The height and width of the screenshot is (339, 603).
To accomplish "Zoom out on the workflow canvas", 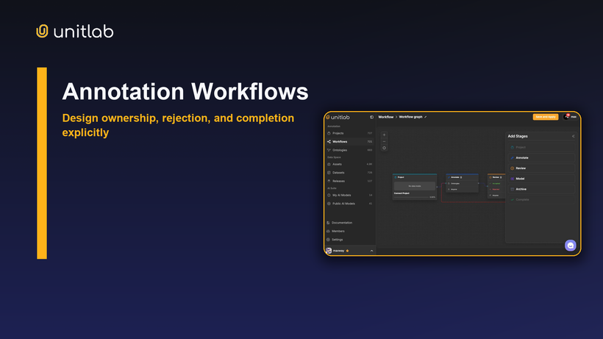I will coord(384,141).
